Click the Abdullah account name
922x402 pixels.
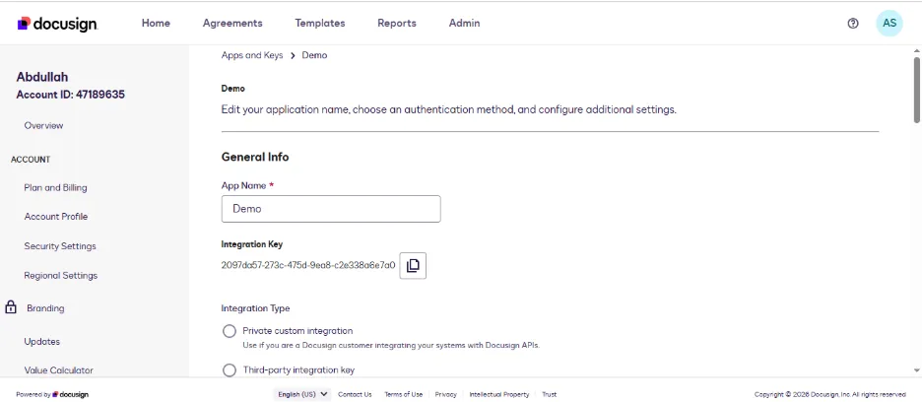click(x=42, y=77)
